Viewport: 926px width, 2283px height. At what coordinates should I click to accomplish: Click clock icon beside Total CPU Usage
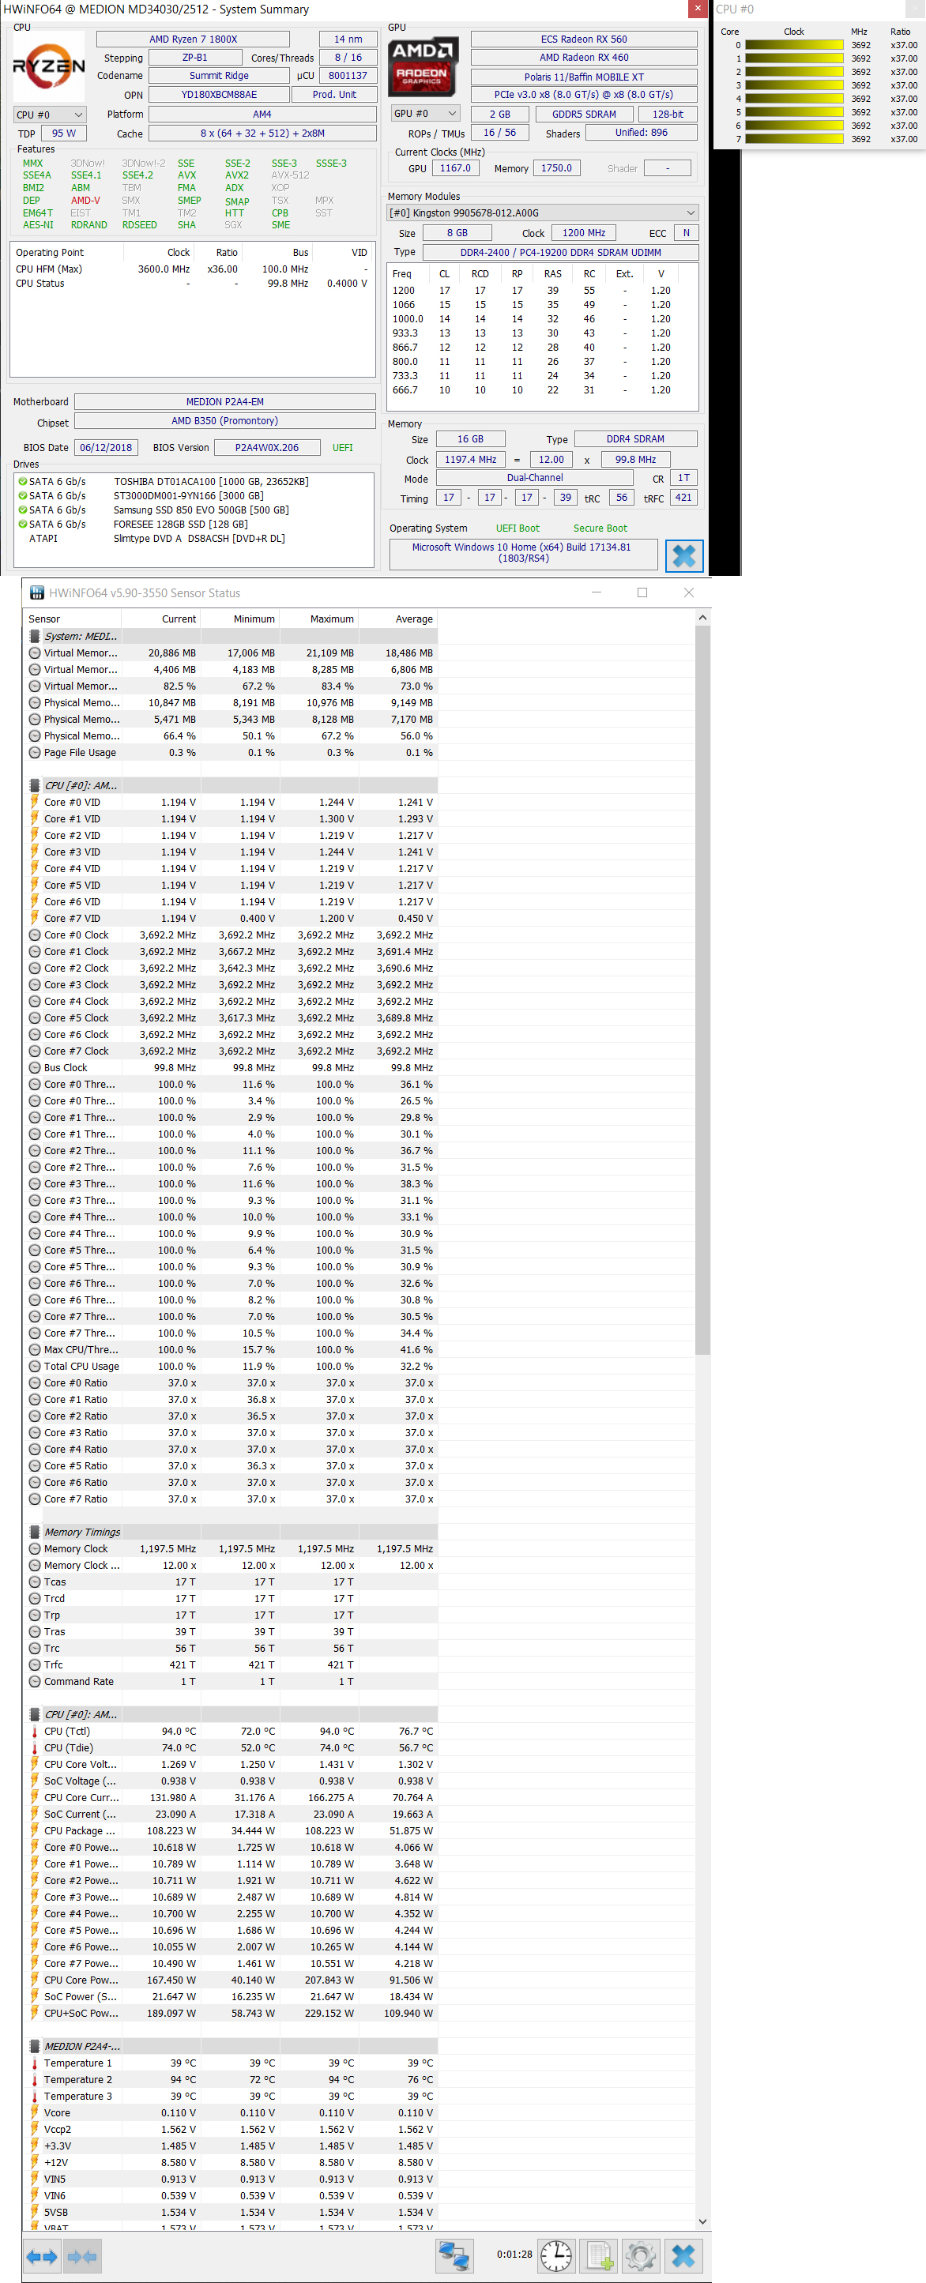pyautogui.click(x=35, y=1366)
